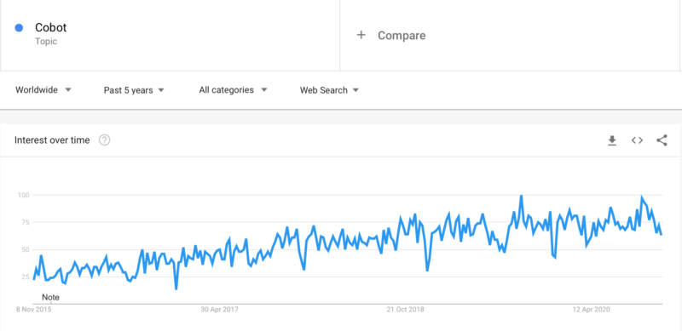The height and width of the screenshot is (331, 682).
Task: Expand the Worldwide region dropdown
Action: [43, 90]
